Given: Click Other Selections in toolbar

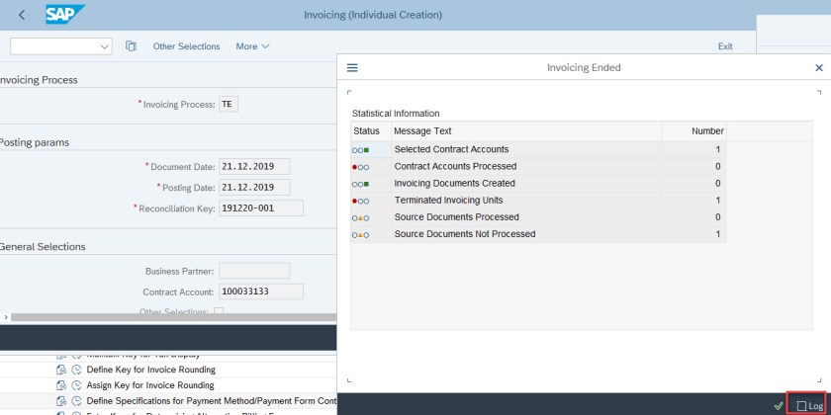Looking at the screenshot, I should point(186,46).
